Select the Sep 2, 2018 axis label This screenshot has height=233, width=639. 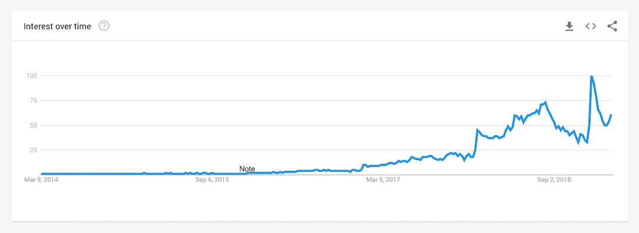[554, 180]
